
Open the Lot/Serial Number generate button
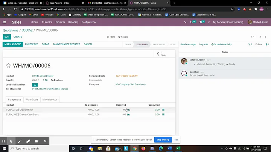point(35,85)
